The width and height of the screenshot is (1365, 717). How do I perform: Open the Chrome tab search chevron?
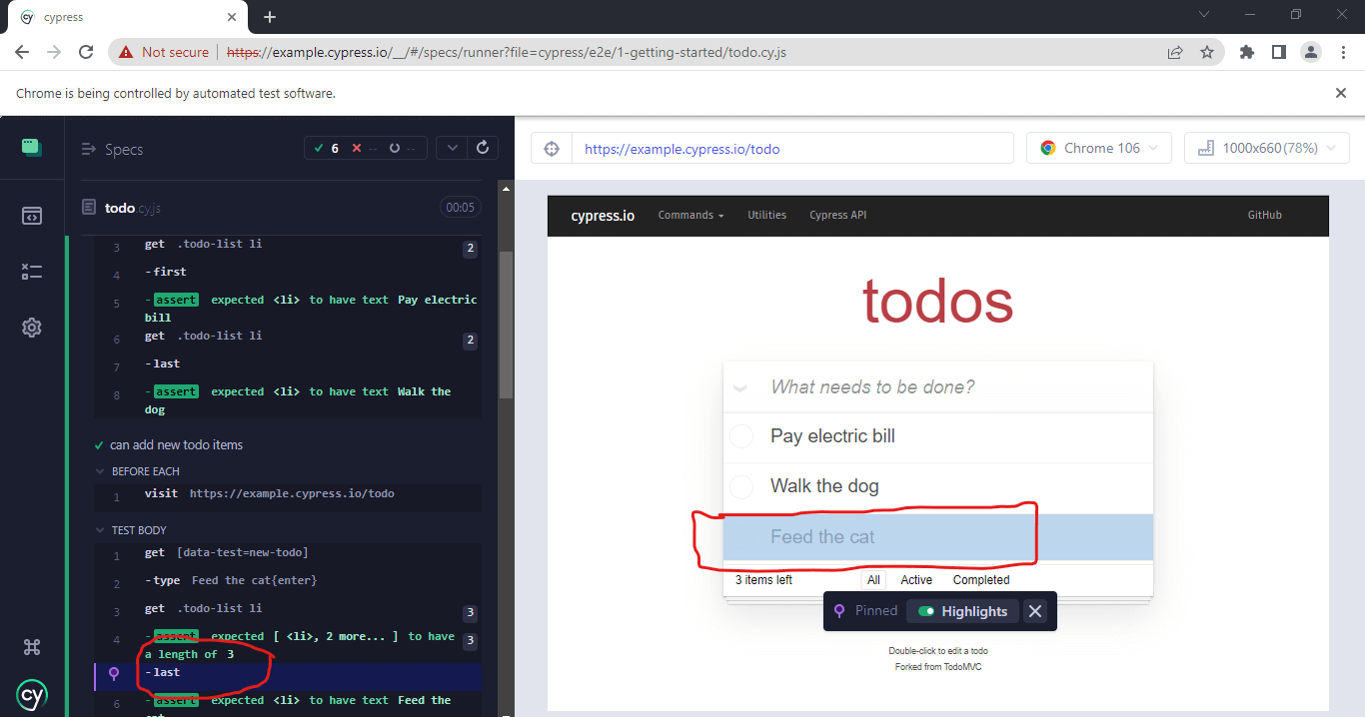1203,14
